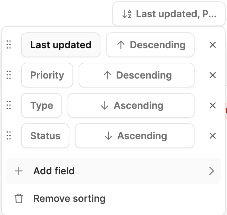Open the Type field selector
The height and width of the screenshot is (215, 227).
41,105
